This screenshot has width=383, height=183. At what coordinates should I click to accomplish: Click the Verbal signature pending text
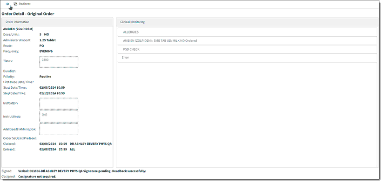click(x=82, y=171)
